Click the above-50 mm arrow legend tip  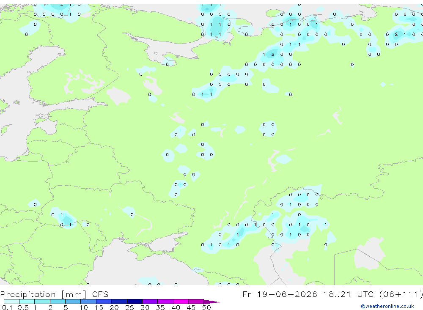211,302
